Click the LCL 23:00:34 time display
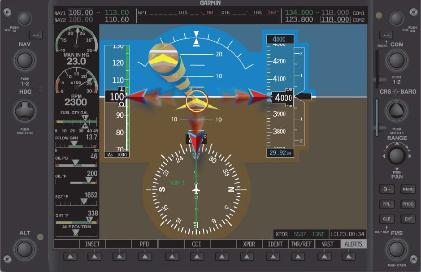421x272 pixels. click(347, 234)
